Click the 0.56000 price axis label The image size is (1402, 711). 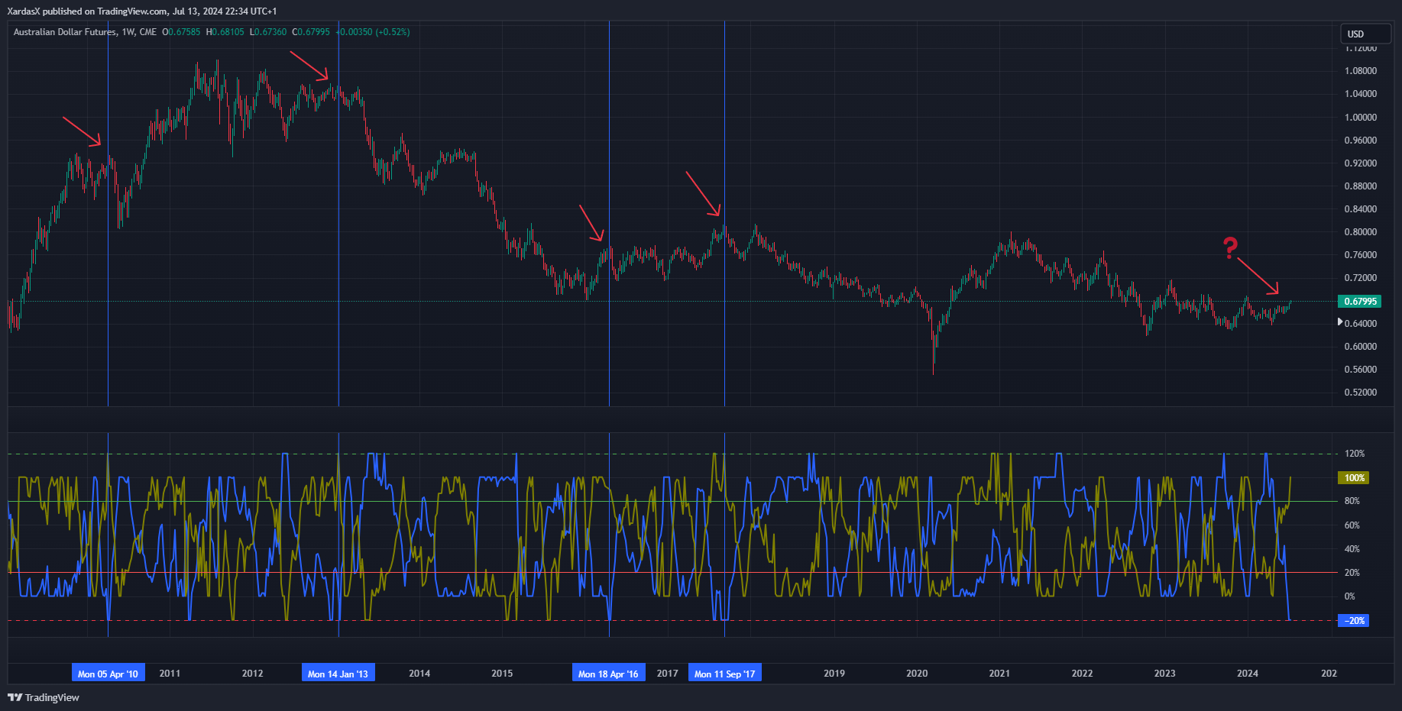coord(1361,370)
